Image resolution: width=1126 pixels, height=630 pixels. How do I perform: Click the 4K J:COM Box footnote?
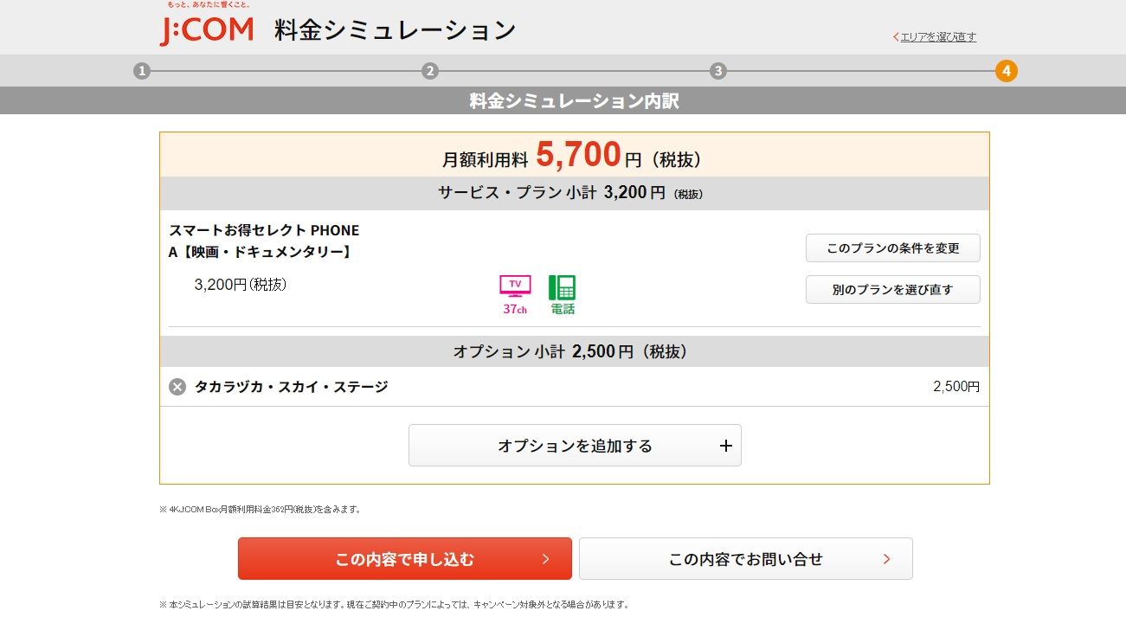point(261,510)
